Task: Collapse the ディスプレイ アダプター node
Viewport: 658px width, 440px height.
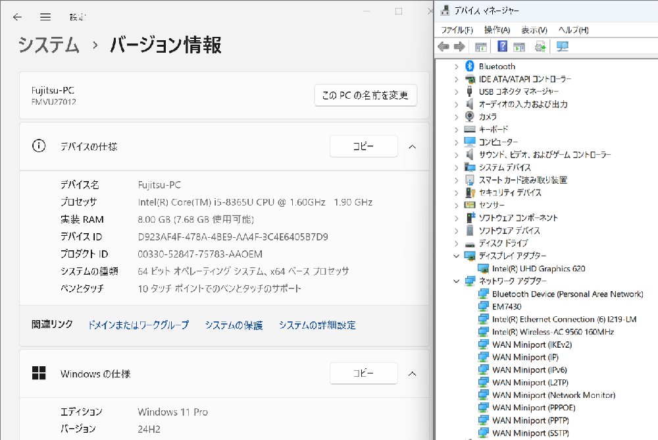Action: [x=457, y=256]
